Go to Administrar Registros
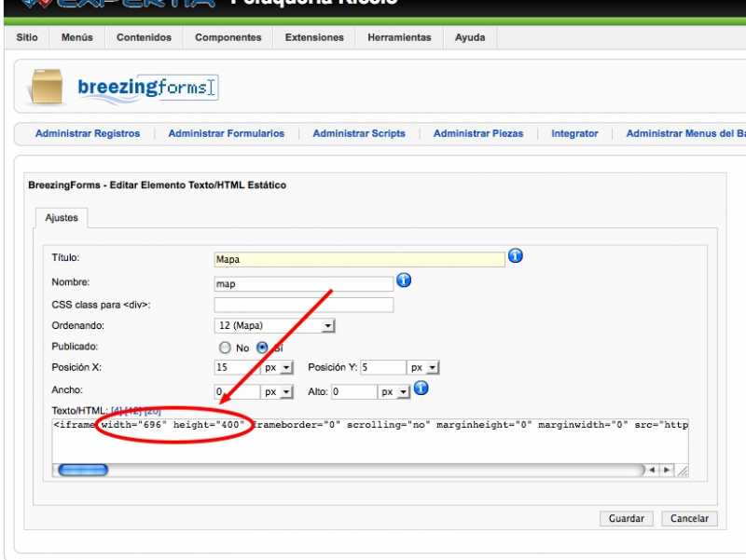 click(x=88, y=133)
